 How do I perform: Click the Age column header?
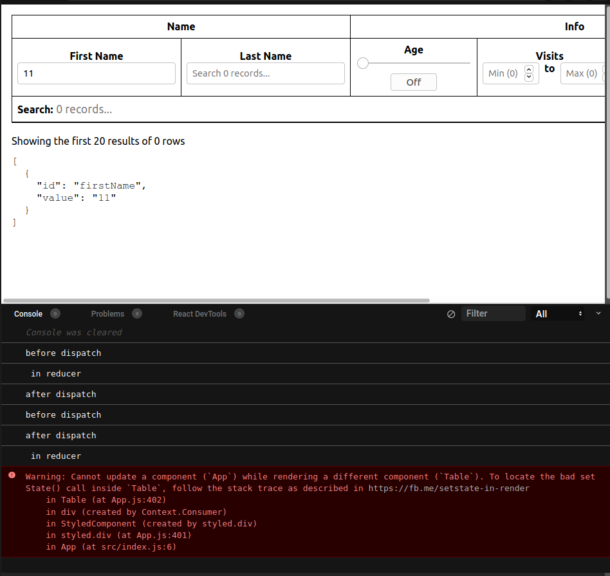[x=414, y=50]
